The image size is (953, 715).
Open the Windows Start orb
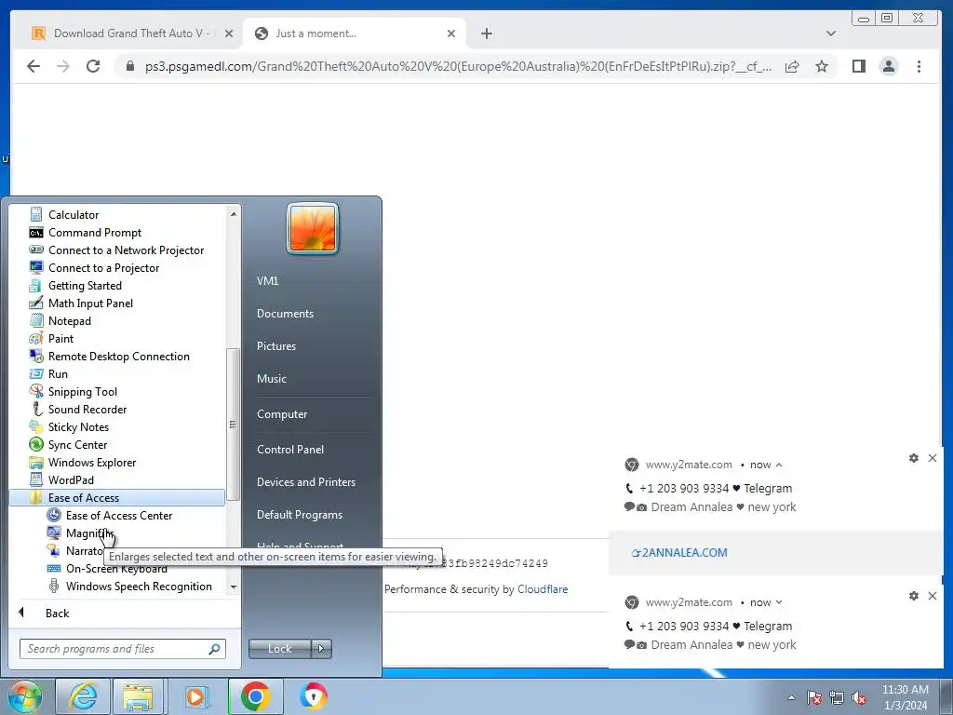click(24, 696)
